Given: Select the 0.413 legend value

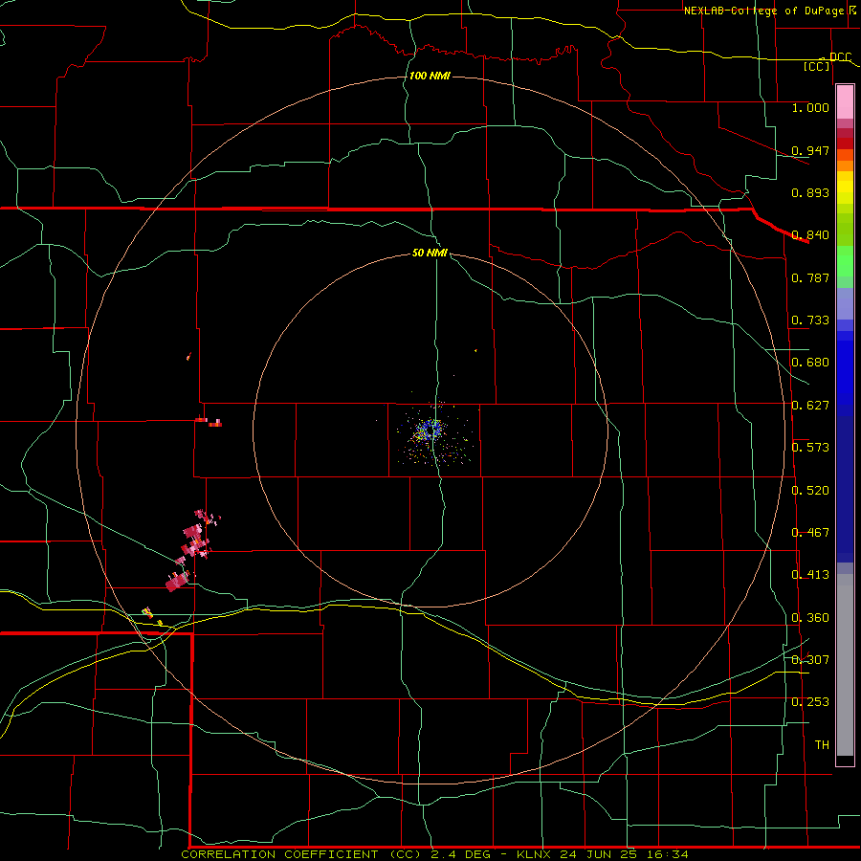Looking at the screenshot, I should point(810,575).
